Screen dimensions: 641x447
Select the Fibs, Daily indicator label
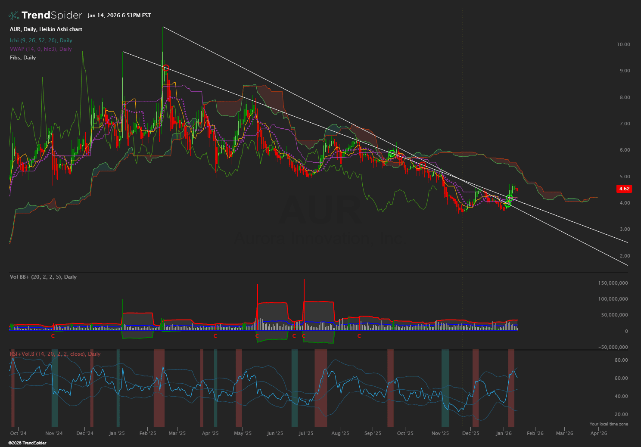[23, 58]
